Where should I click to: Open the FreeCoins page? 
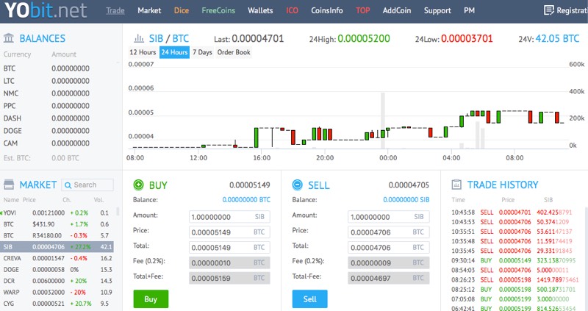click(218, 11)
